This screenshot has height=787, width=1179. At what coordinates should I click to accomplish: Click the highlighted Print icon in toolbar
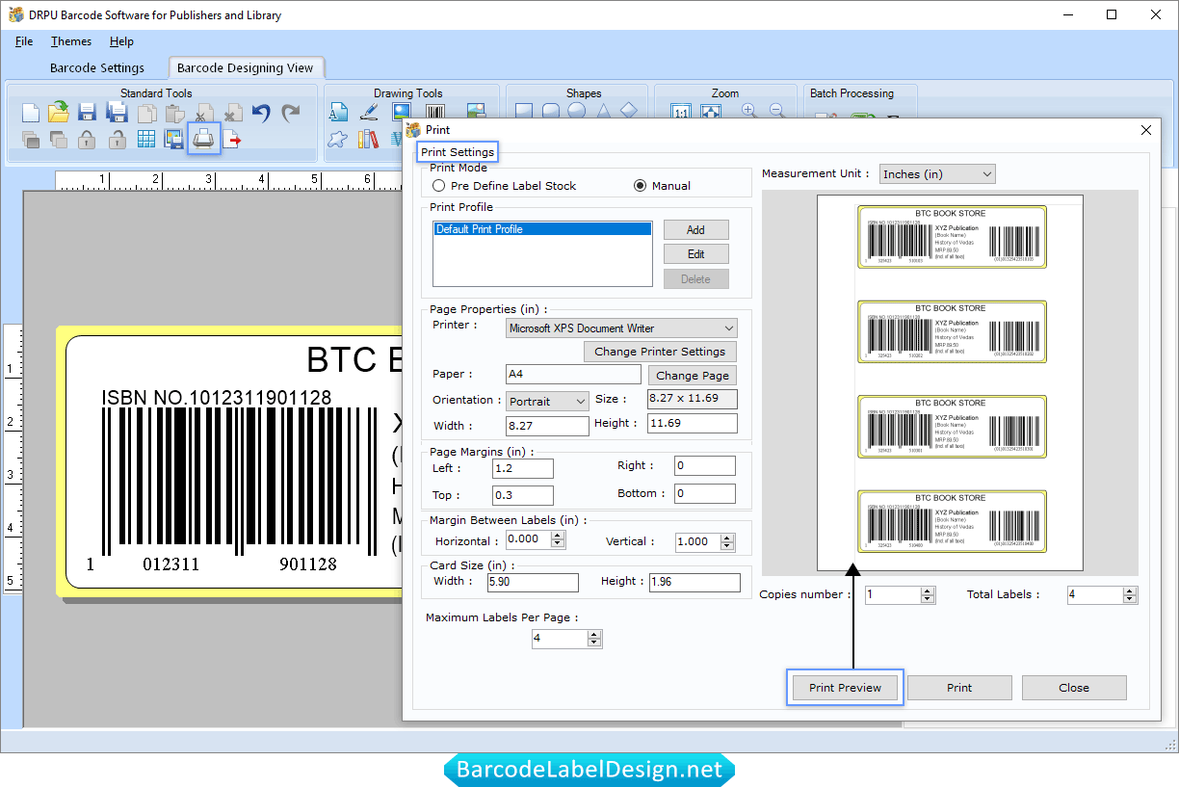[x=203, y=139]
